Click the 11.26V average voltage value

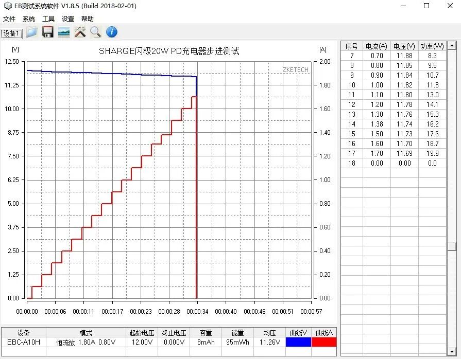click(269, 342)
